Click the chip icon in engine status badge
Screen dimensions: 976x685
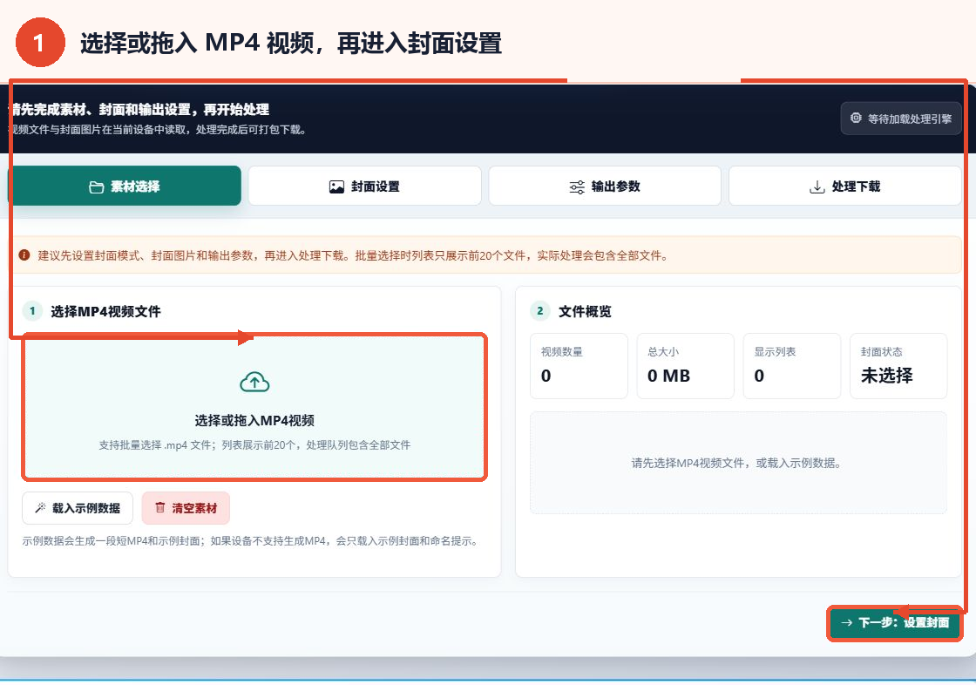[x=856, y=118]
